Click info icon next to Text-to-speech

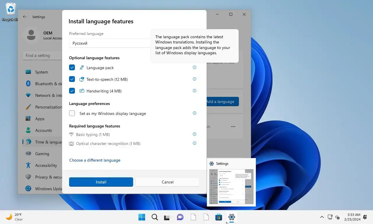195,79
